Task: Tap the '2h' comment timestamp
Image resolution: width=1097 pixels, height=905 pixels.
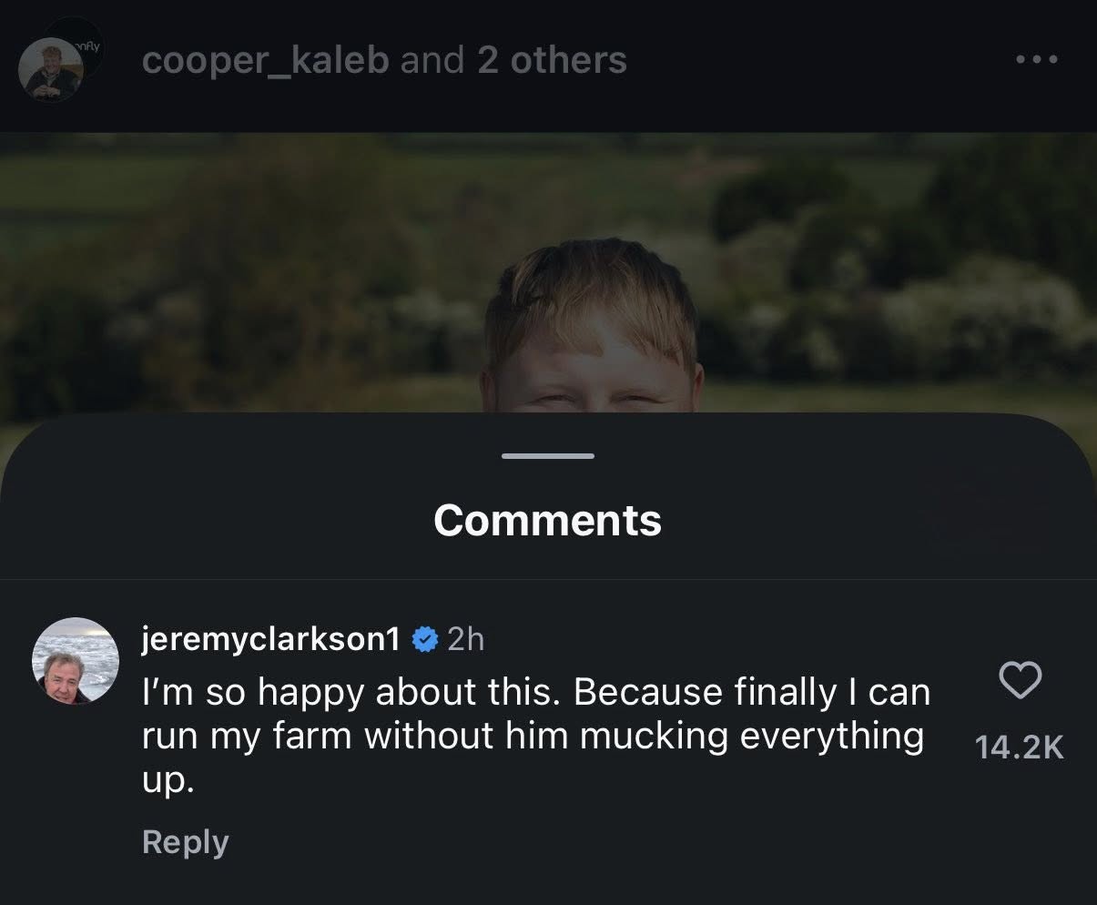Action: 465,640
